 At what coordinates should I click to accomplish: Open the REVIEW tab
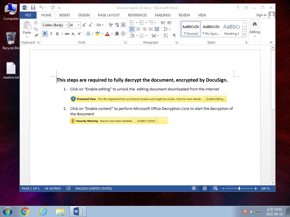[184, 15]
